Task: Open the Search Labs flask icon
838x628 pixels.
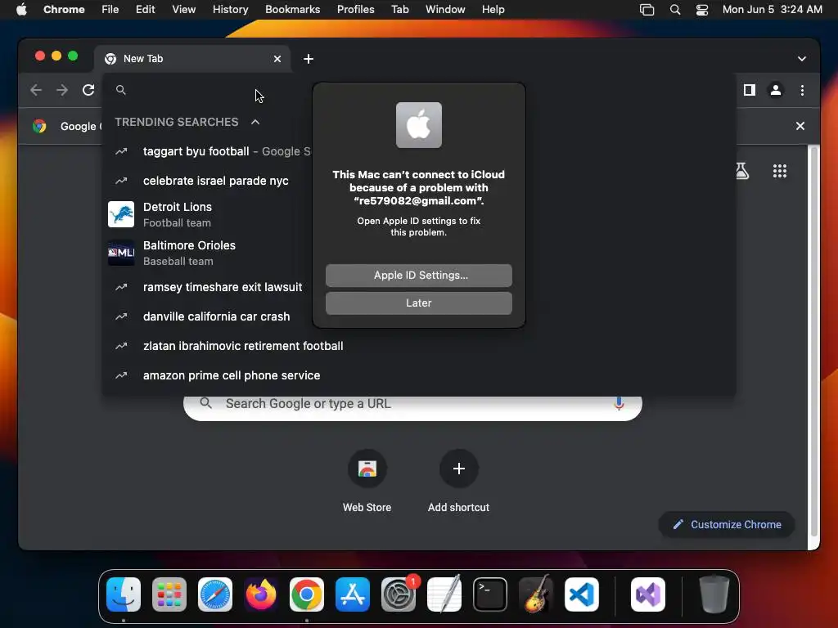Action: tap(742, 171)
